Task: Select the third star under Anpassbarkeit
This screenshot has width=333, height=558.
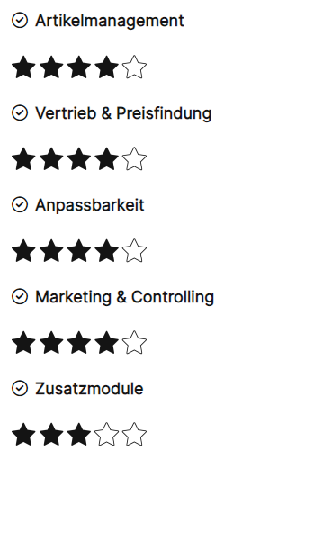Action: coord(79,250)
